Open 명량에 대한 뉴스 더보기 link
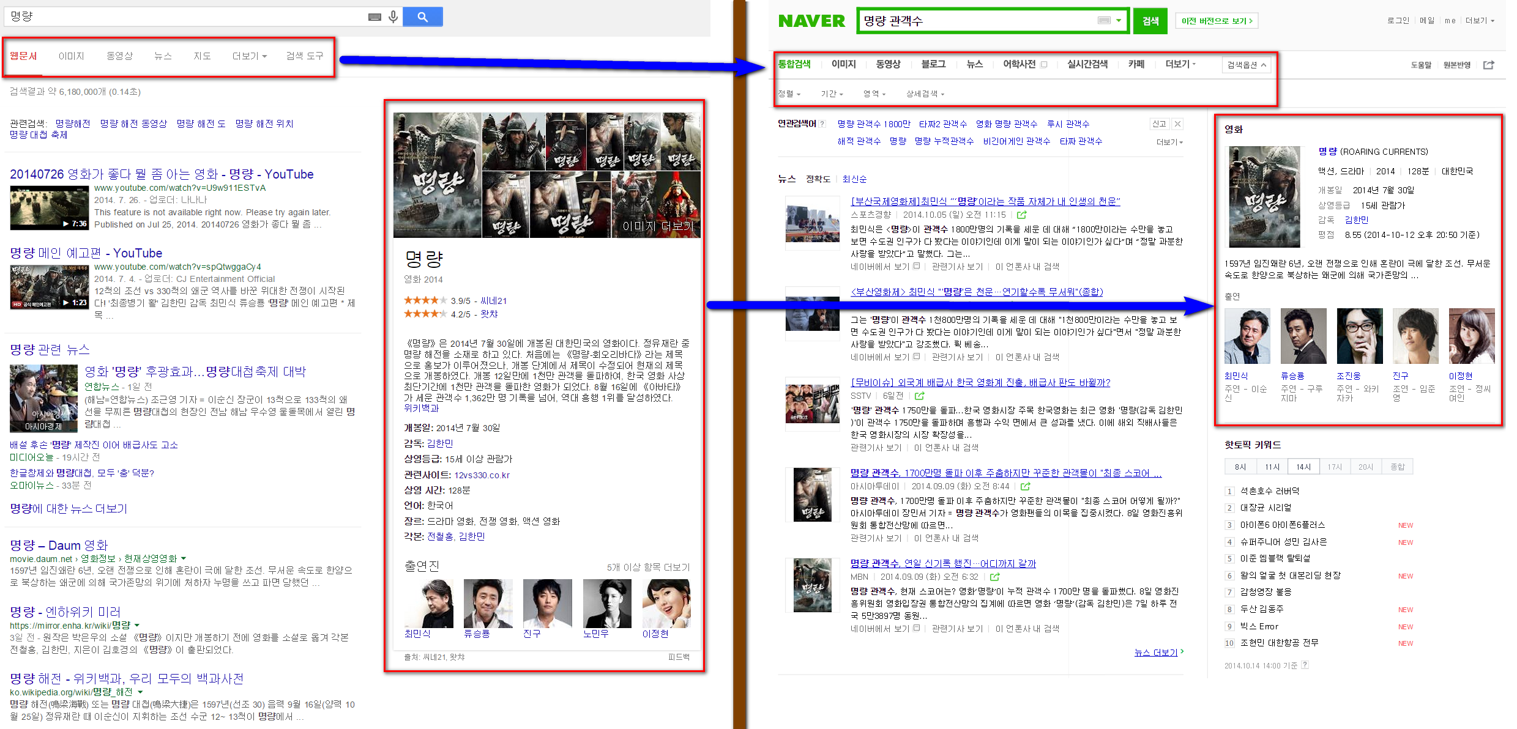Image resolution: width=1517 pixels, height=729 pixels. point(69,508)
